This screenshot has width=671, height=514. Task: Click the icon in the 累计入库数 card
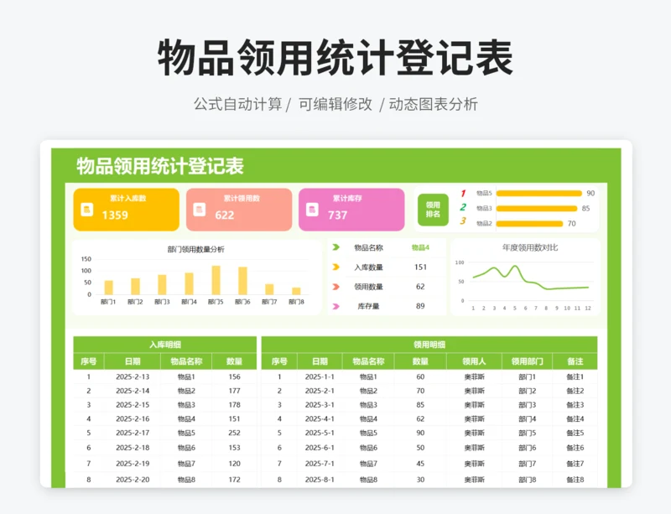[x=87, y=210]
